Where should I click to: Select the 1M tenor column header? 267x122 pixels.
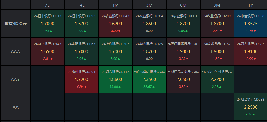[115, 5]
